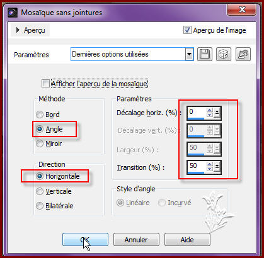This screenshot has width=264, height=258.
Task: Toggle the Aperçu de l'image checkbox
Action: (x=187, y=30)
